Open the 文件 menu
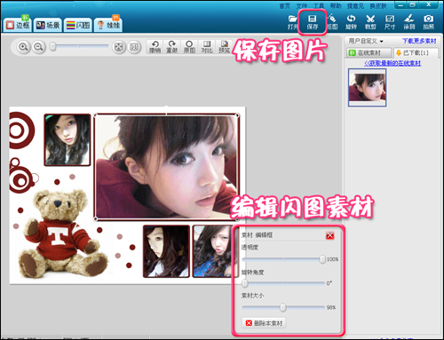Viewport: 444px width, 340px height. pos(302,6)
